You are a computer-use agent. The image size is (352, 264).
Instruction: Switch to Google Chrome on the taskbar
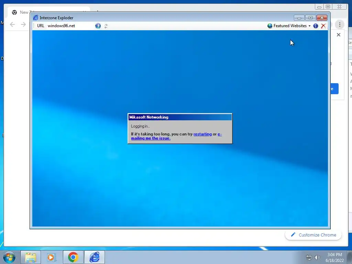click(73, 257)
